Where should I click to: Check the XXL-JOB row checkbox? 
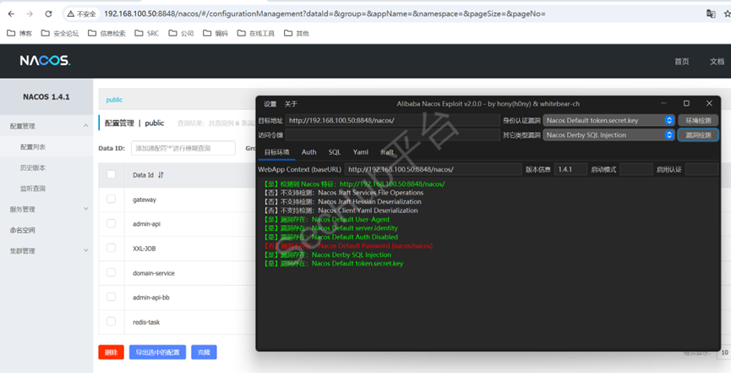[111, 248]
